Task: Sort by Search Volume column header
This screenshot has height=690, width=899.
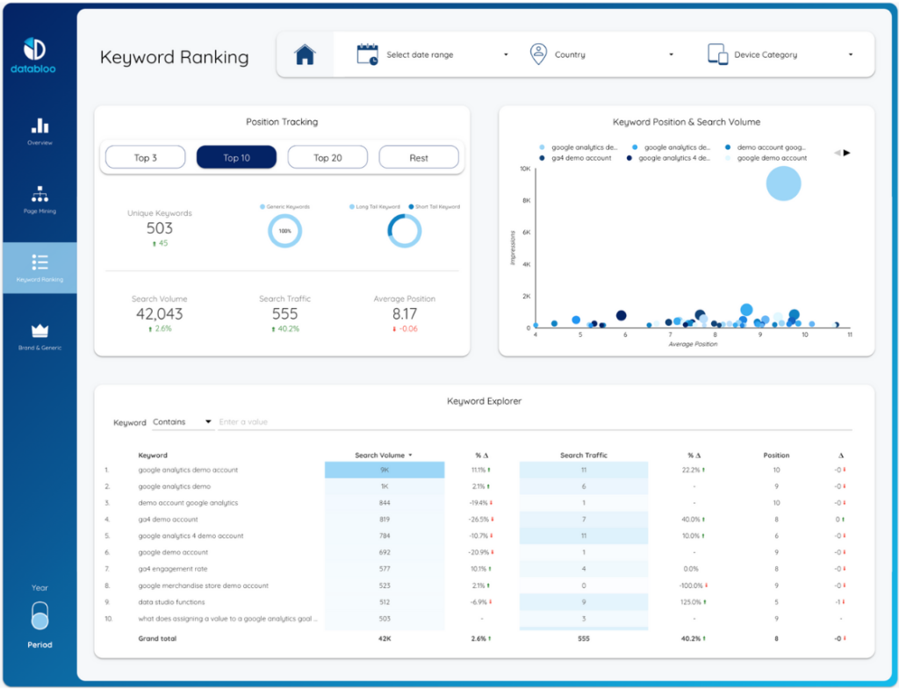Action: tap(383, 456)
